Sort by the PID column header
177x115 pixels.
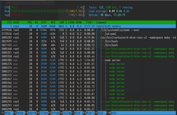9,23
